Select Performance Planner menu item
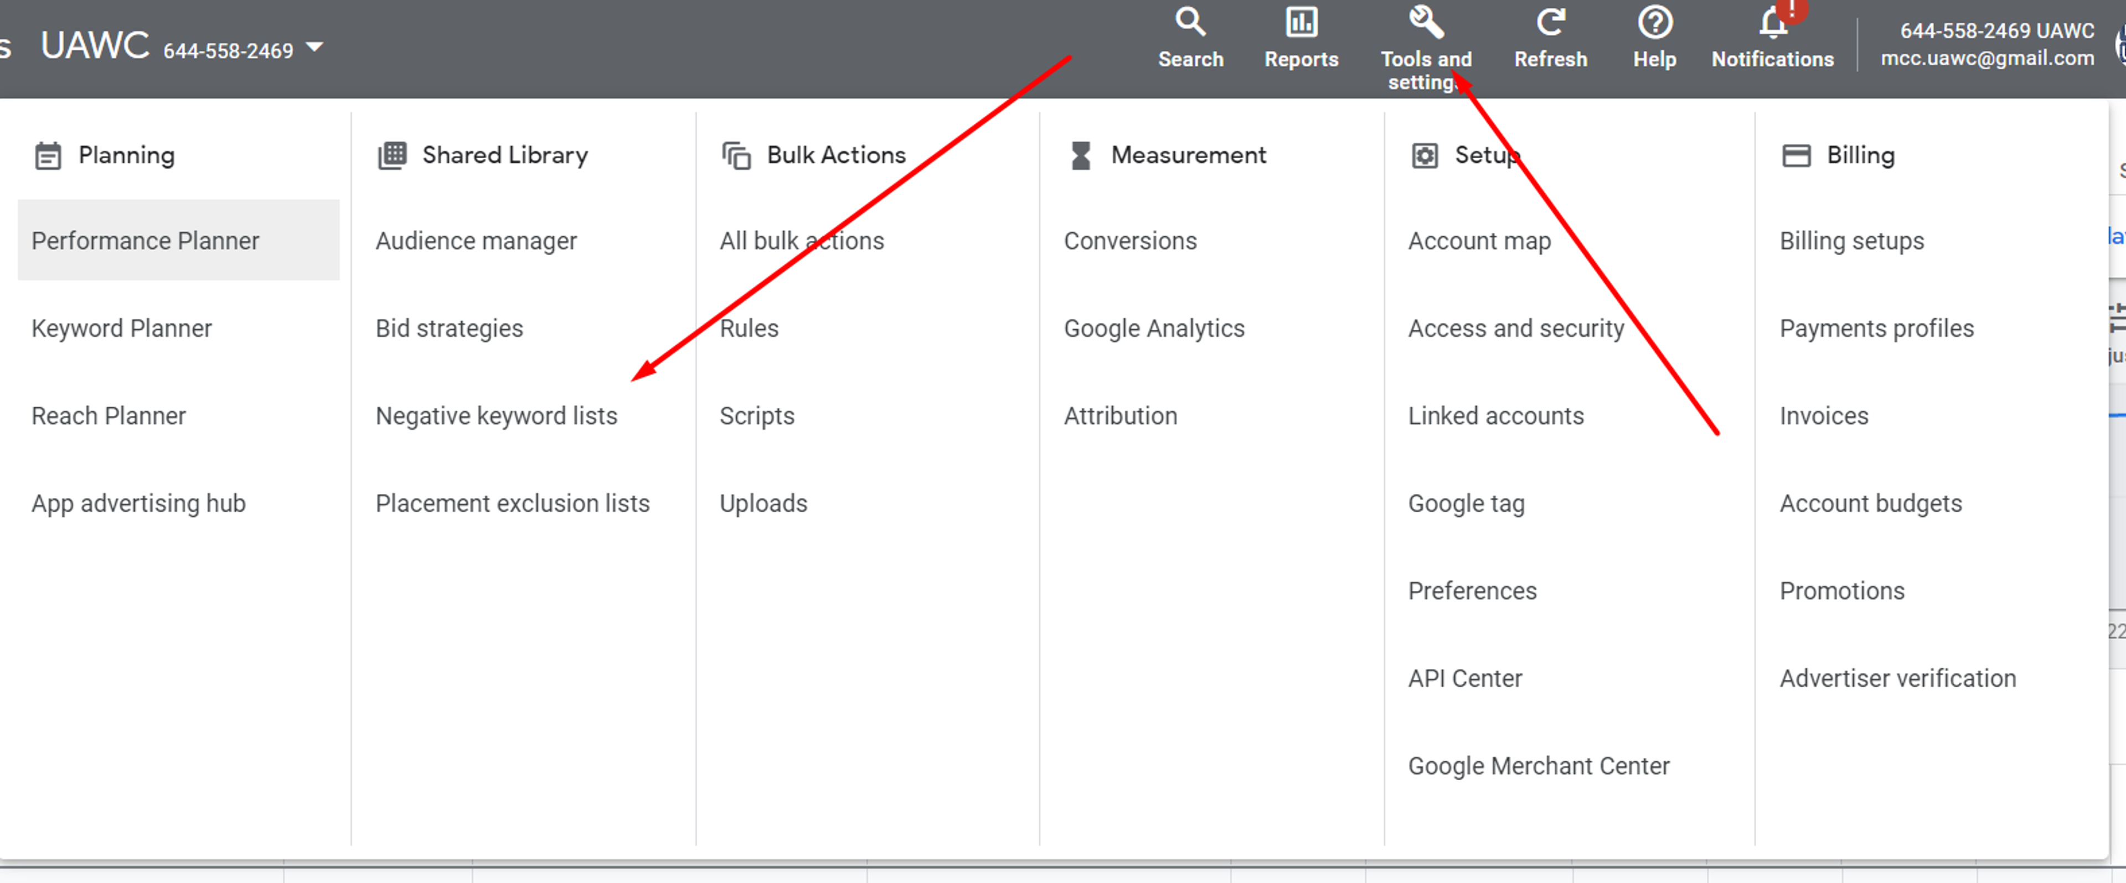Screen dimensions: 2126x883 178,240
